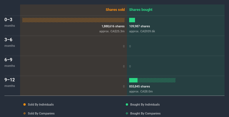Select the 1,888,616 shares value
229x117 pixels.
click(x=113, y=26)
